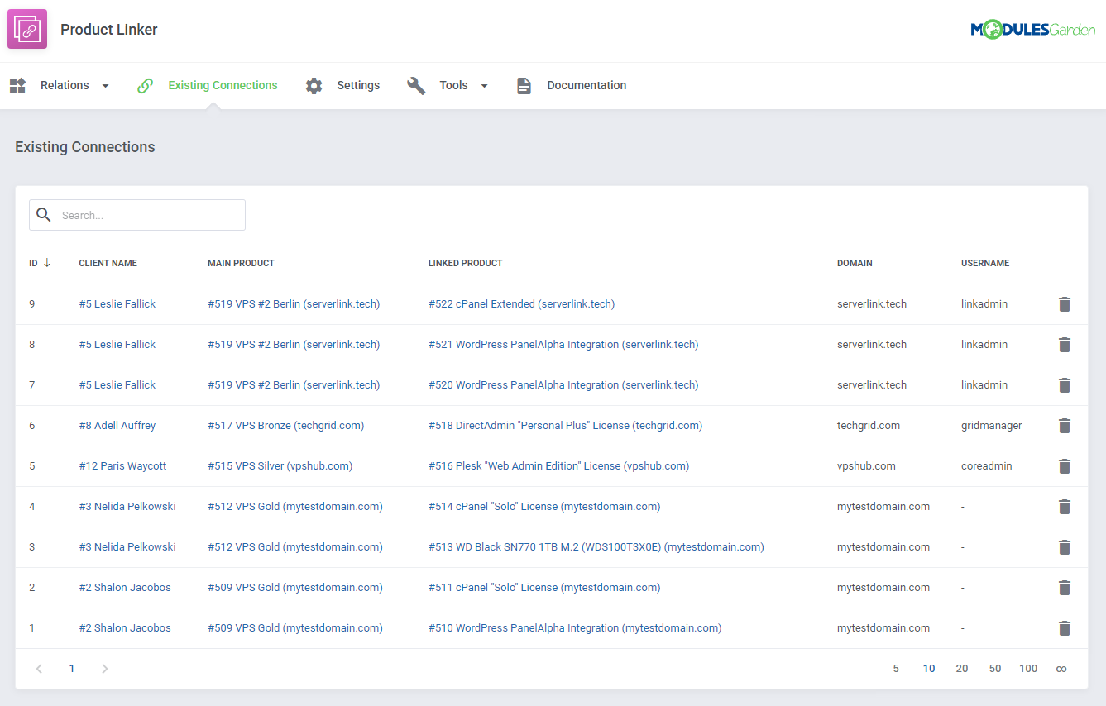This screenshot has width=1106, height=706.
Task: Sort by Client Name column header
Action: (x=108, y=263)
